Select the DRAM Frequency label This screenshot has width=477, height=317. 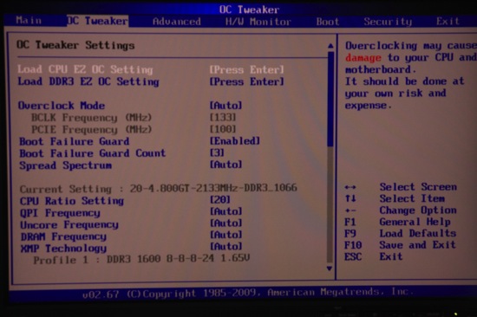(x=63, y=236)
